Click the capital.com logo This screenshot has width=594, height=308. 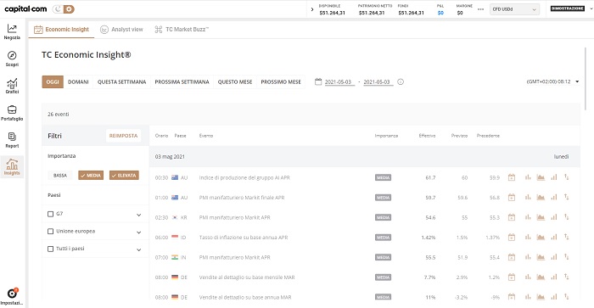point(25,8)
